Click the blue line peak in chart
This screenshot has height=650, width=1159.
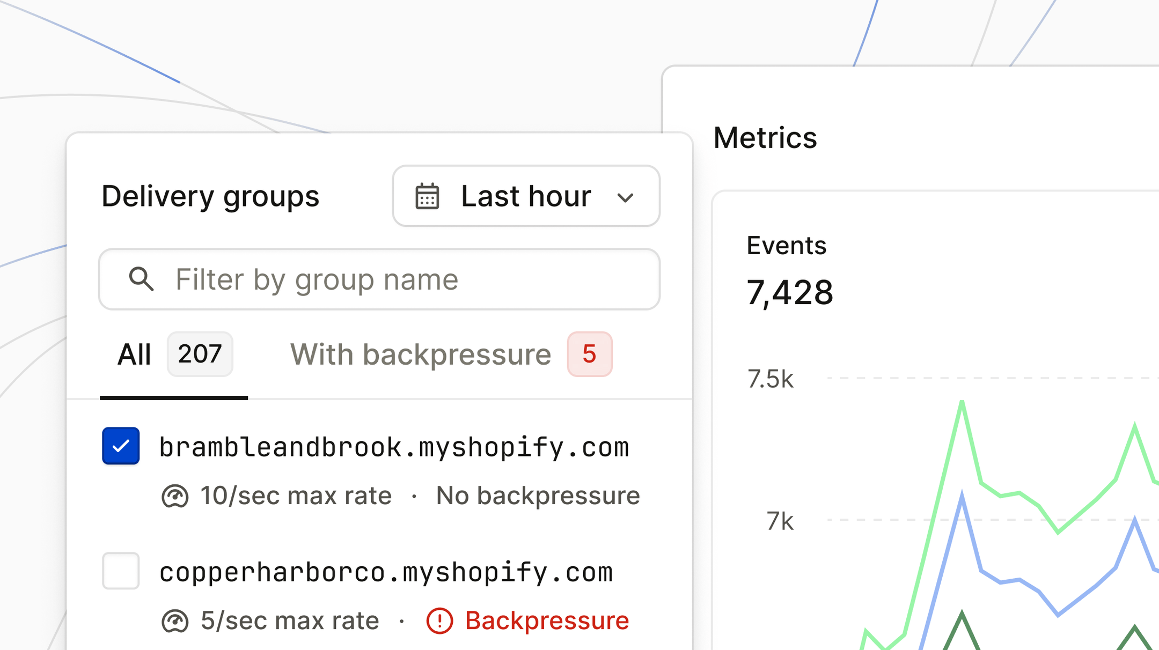pos(962,494)
